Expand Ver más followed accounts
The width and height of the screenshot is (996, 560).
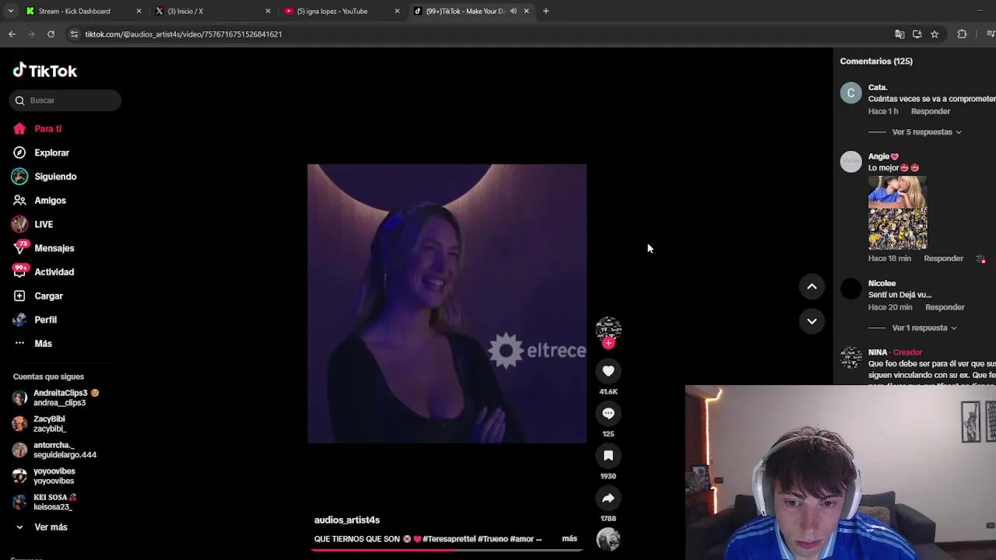coord(51,527)
